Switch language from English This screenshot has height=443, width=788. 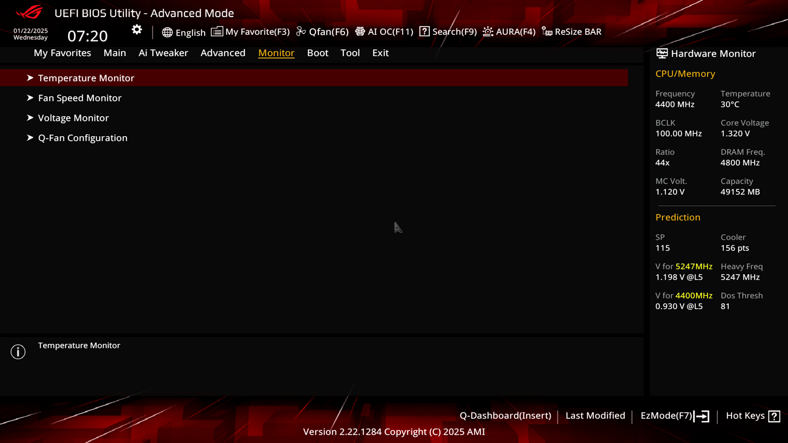pyautogui.click(x=183, y=31)
